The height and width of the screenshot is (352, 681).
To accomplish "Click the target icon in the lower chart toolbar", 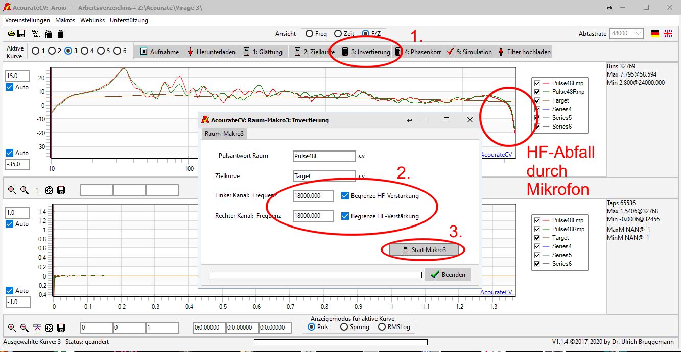I will click(x=49, y=328).
